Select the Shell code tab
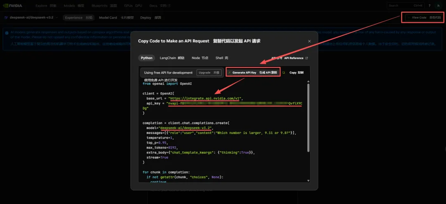This screenshot has width=446, height=204. (x=222, y=58)
